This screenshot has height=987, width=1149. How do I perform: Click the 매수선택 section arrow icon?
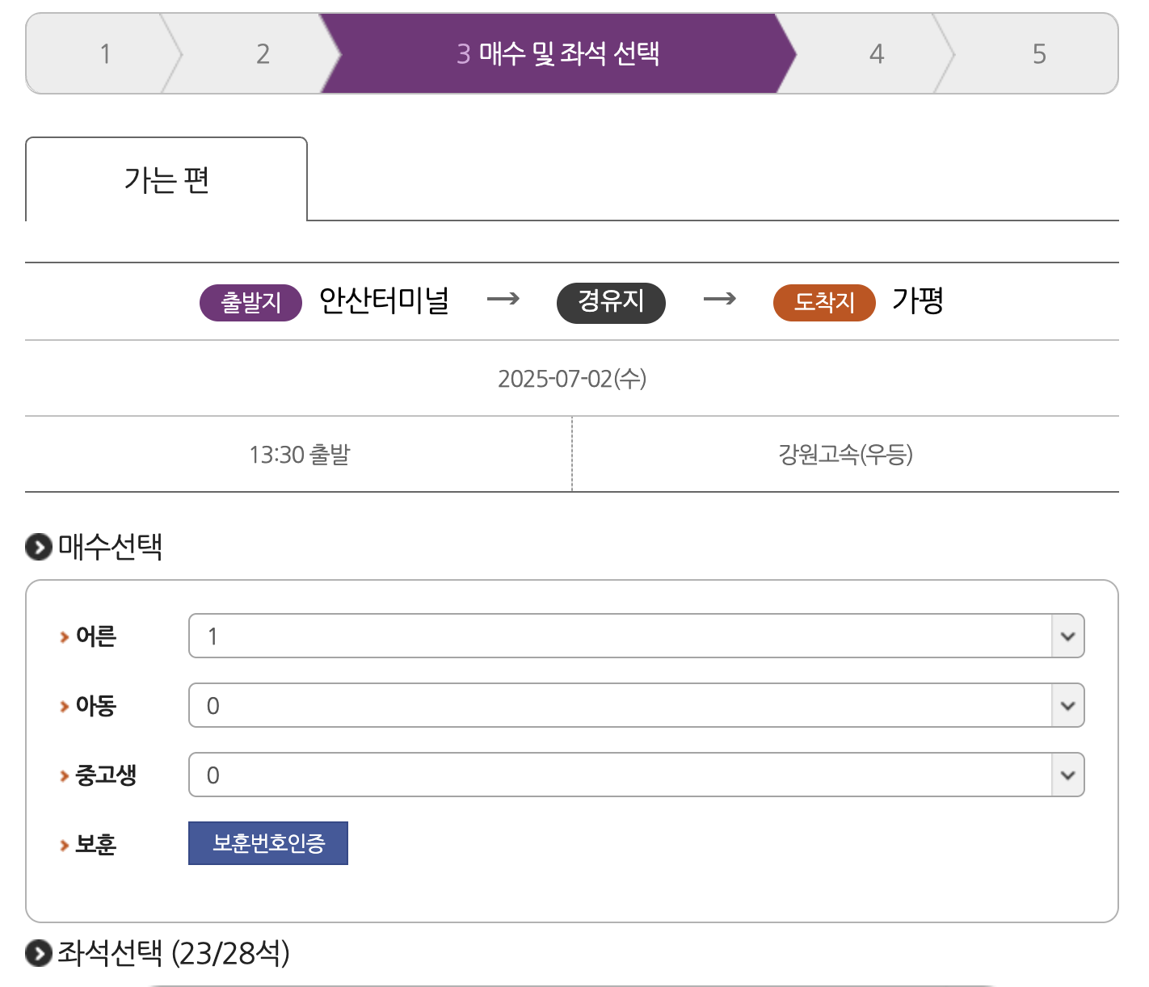coord(38,547)
